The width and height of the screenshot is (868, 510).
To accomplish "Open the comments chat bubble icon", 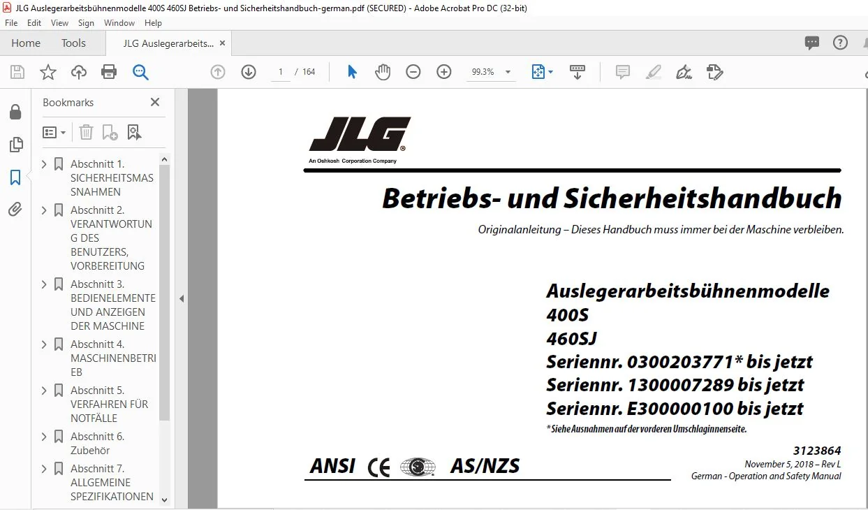I will [x=812, y=43].
